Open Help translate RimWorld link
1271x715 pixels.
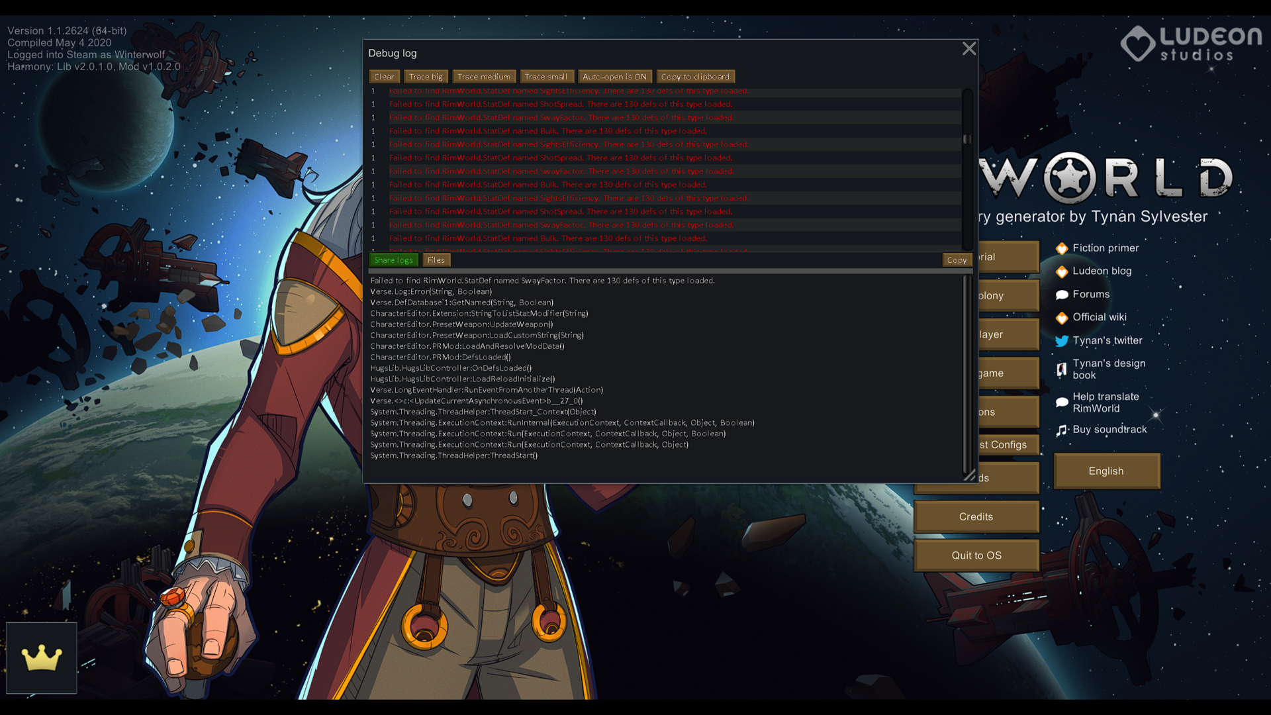click(1106, 403)
